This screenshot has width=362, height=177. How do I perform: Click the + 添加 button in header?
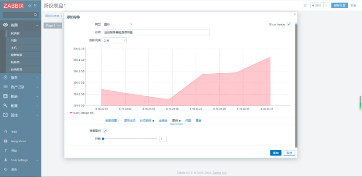[317, 6]
